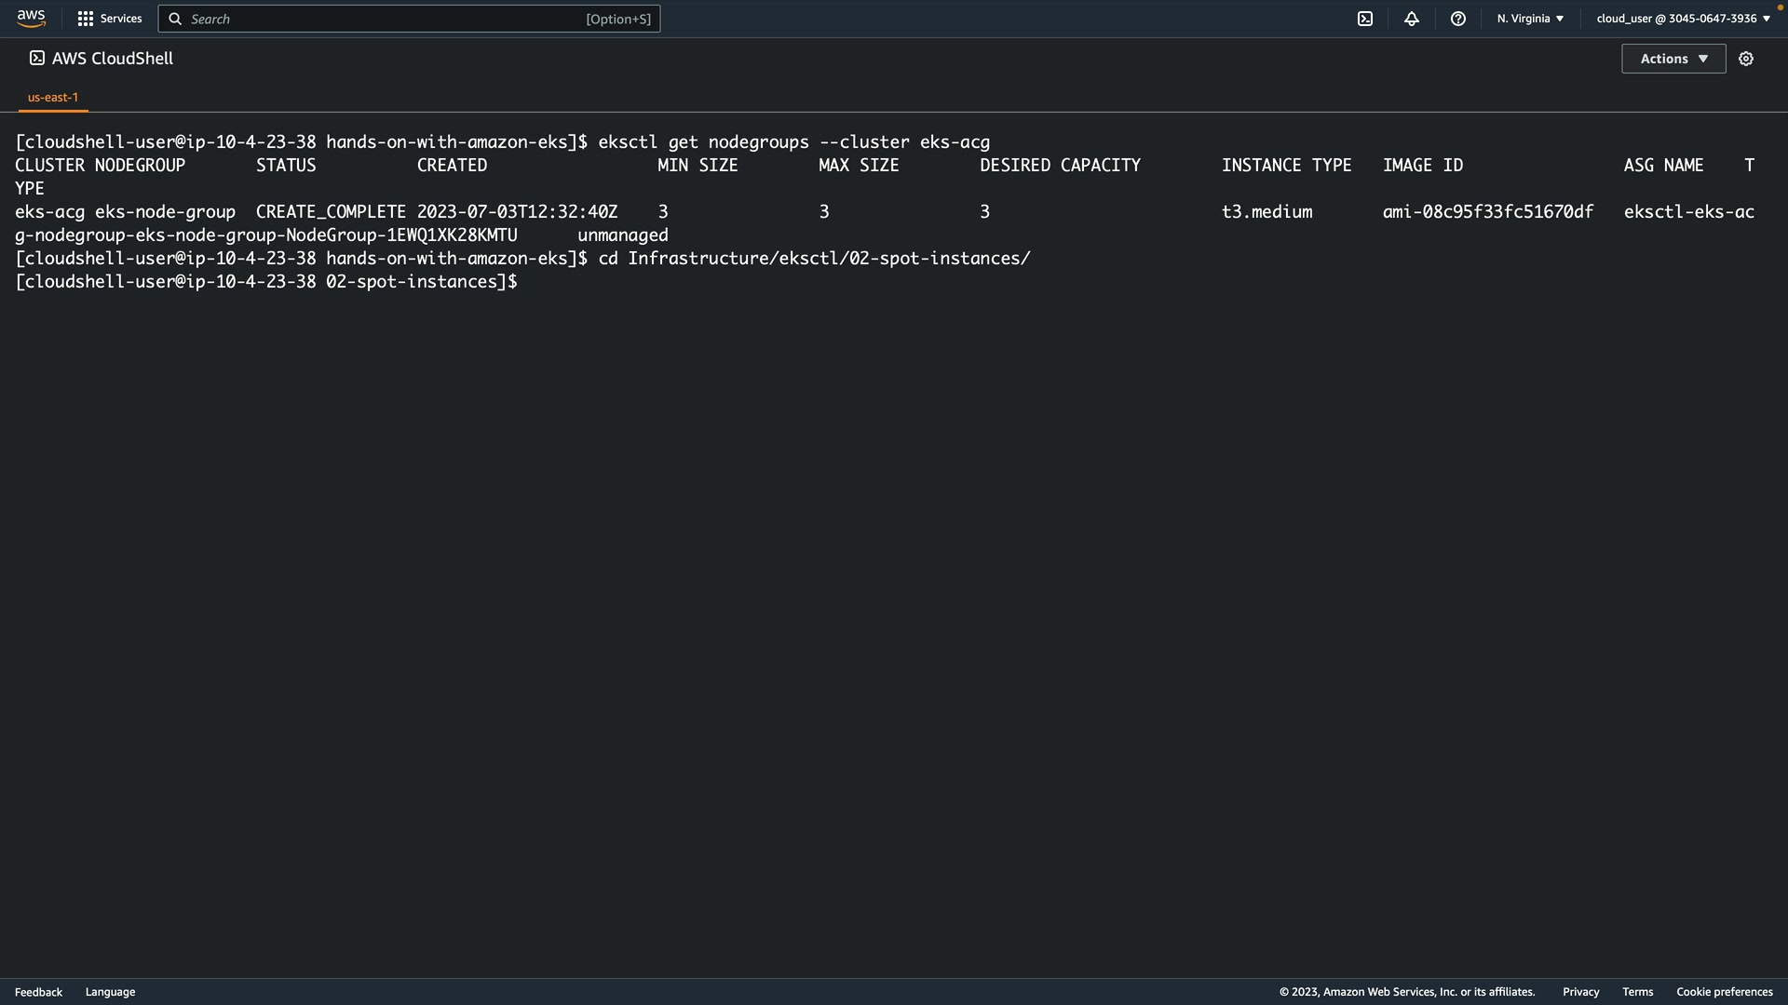Launch CloudShell from top navigation icon
Image resolution: width=1788 pixels, height=1005 pixels.
tap(1365, 19)
